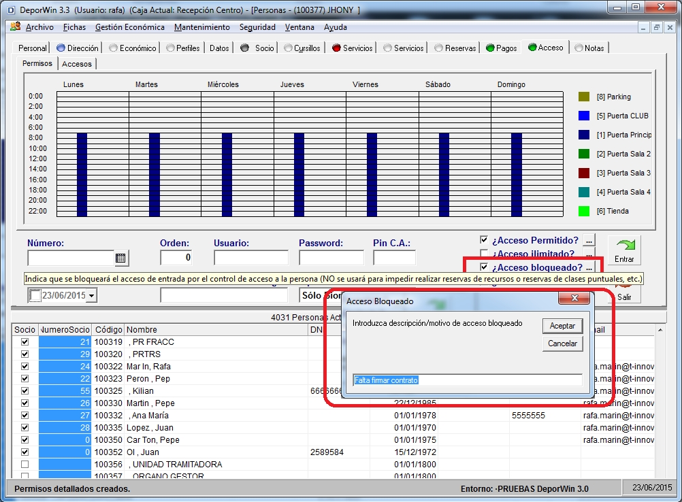The image size is (682, 502).
Task: Close the Acceso Bloqueado dialog with X
Action: pyautogui.click(x=574, y=298)
